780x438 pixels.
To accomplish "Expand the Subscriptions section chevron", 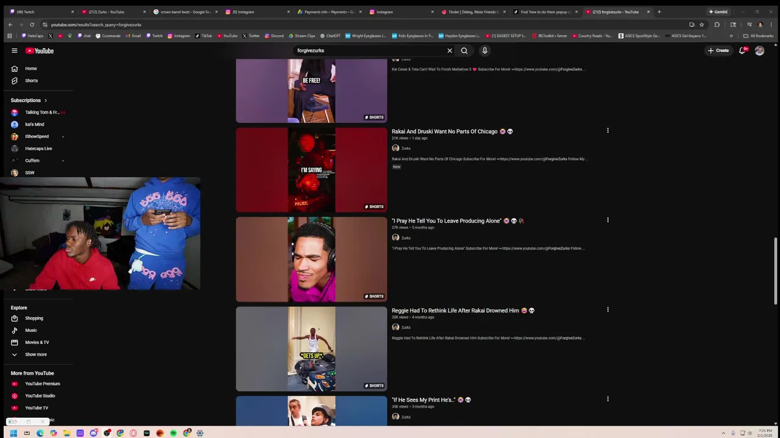I will (45, 100).
